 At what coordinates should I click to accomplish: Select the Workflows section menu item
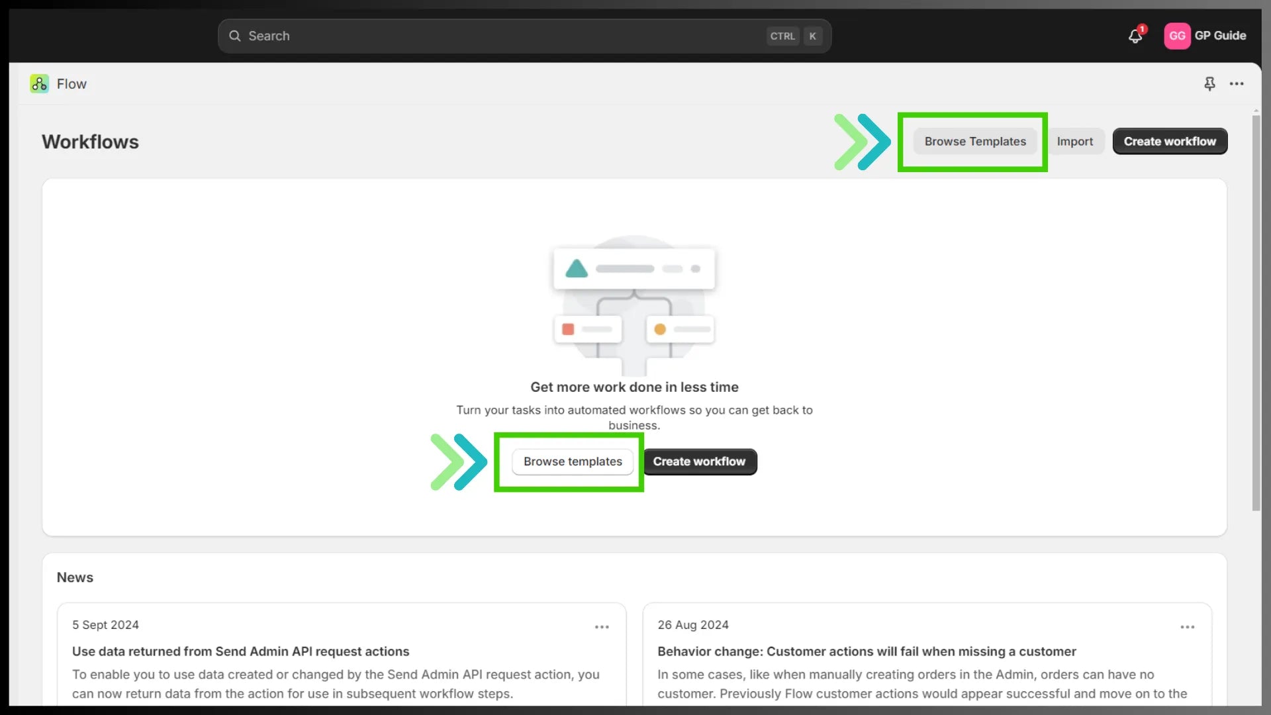90,142
